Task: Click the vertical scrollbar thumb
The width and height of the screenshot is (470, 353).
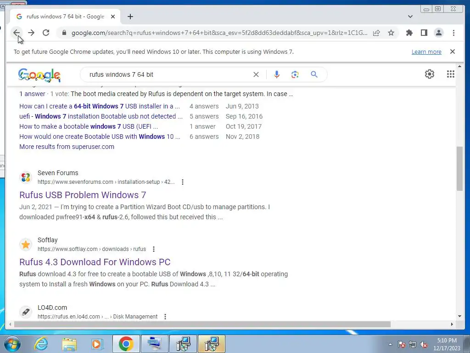Action: tap(459, 168)
